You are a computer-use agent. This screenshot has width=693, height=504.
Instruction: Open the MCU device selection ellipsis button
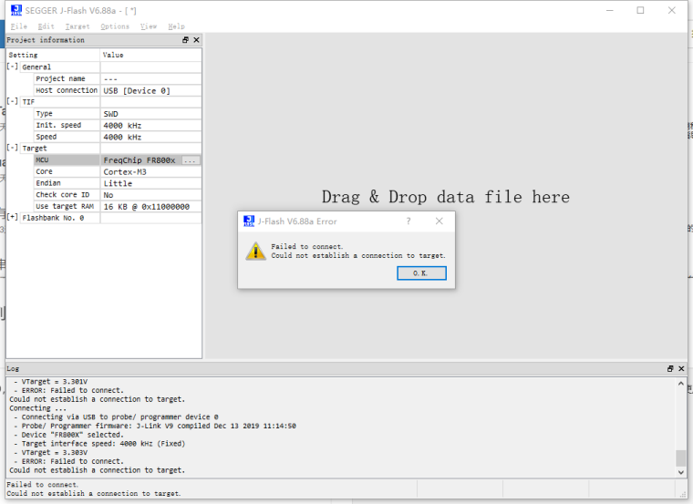(191, 160)
